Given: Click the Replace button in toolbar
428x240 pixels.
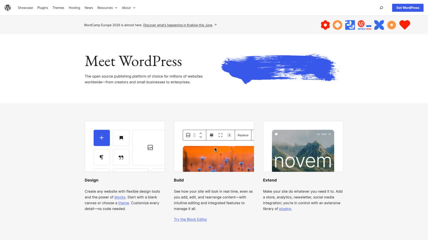Looking at the screenshot, I should (243, 135).
